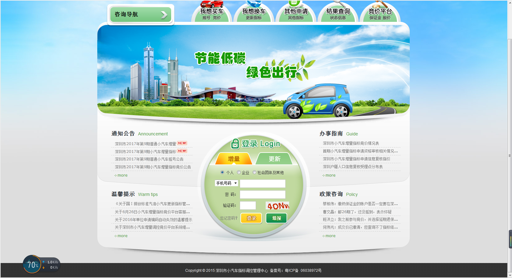This screenshot has height=278, width=512.
Task: Click the 政策咨询 Policy heading
Action: (x=338, y=194)
